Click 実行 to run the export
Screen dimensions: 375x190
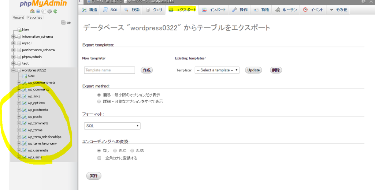click(94, 176)
